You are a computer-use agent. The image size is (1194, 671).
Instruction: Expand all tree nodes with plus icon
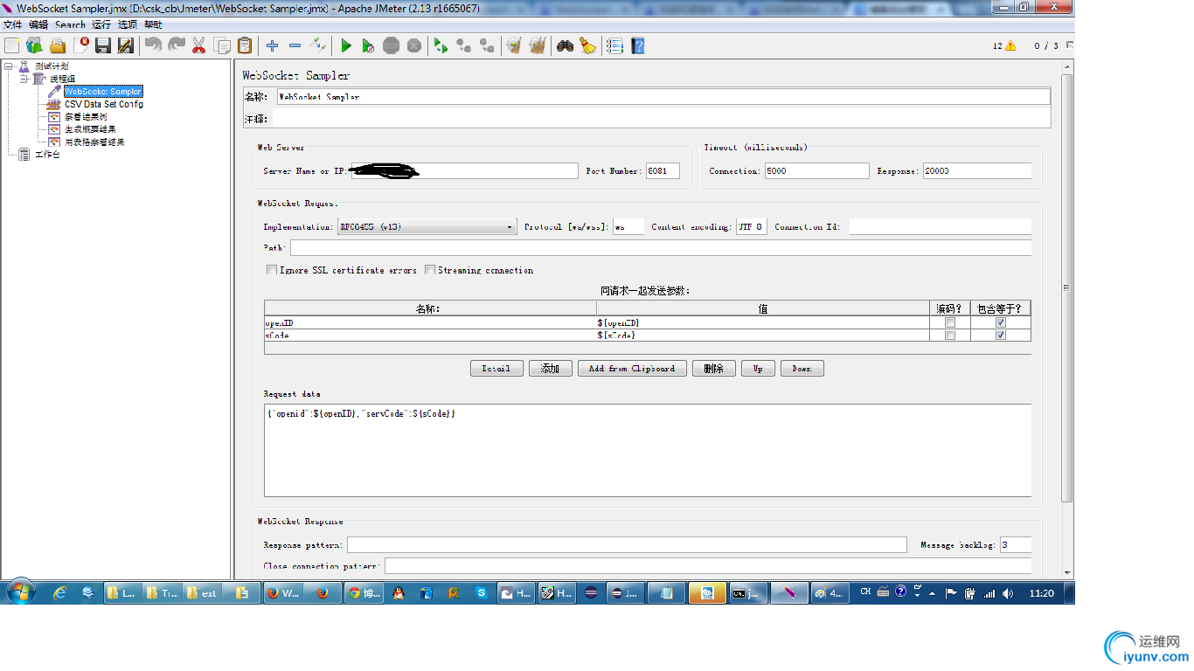click(273, 45)
